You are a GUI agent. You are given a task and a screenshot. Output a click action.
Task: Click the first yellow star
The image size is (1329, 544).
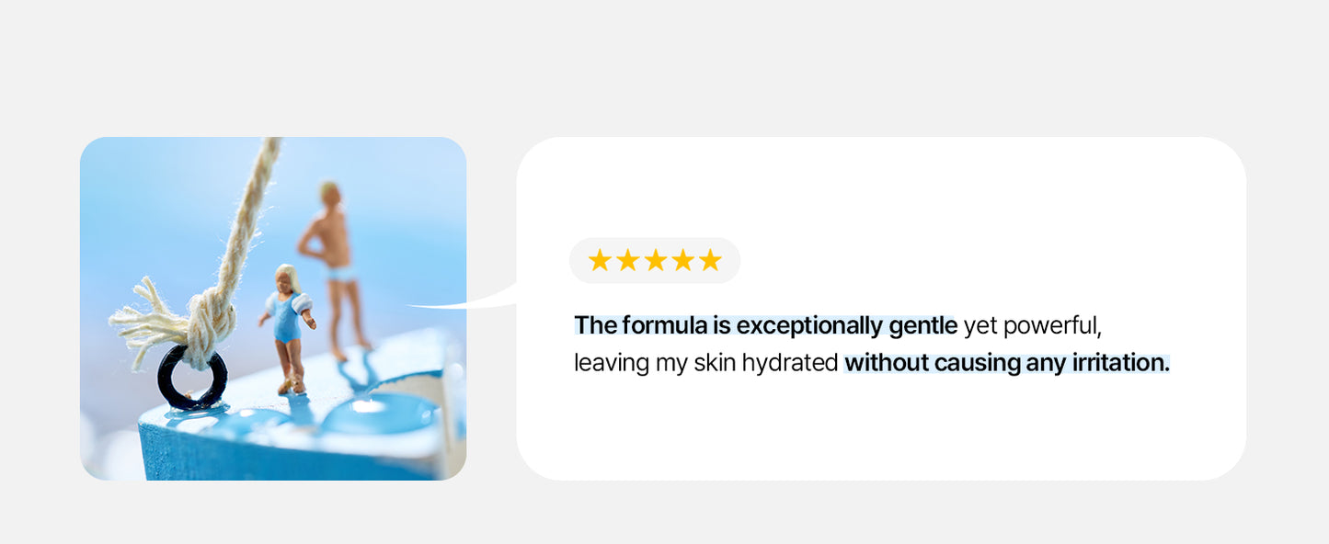(x=600, y=261)
